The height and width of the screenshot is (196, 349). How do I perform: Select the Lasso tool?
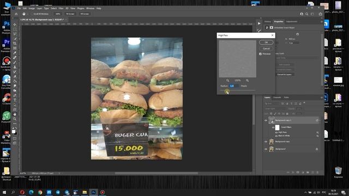pos(15,34)
